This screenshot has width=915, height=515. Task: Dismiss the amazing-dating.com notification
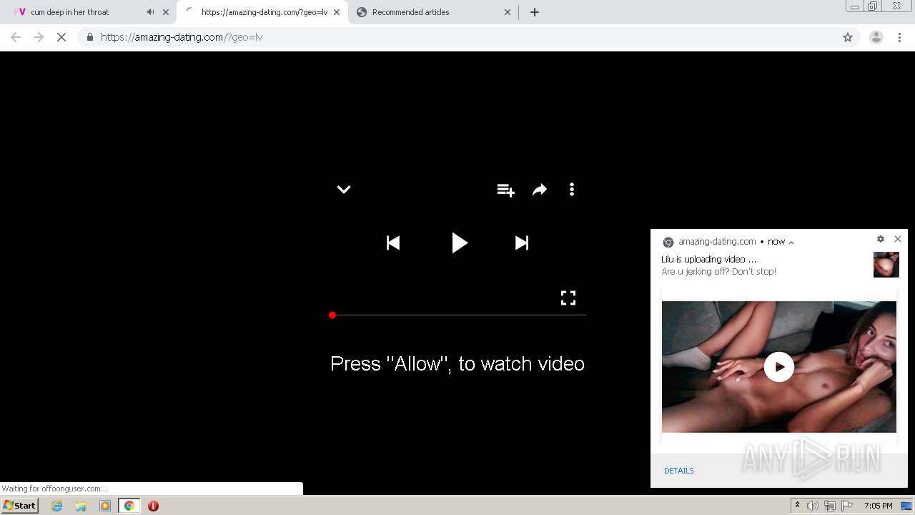pyautogui.click(x=898, y=239)
